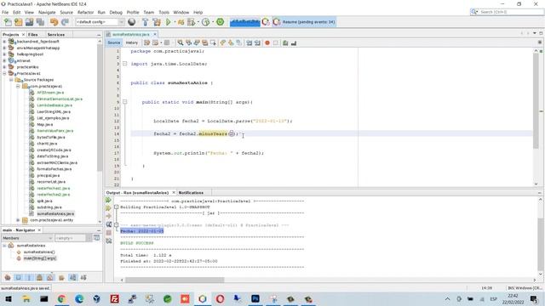
Task: Switch to the Notifications tab
Action: coord(191,193)
